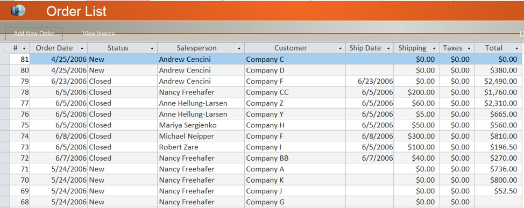The height and width of the screenshot is (208, 524).
Task: Select the Status cell of order 70
Action: 122,180
